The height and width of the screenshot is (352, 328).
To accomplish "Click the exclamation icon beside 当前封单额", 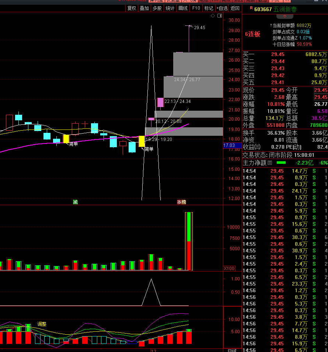I will point(271,25).
